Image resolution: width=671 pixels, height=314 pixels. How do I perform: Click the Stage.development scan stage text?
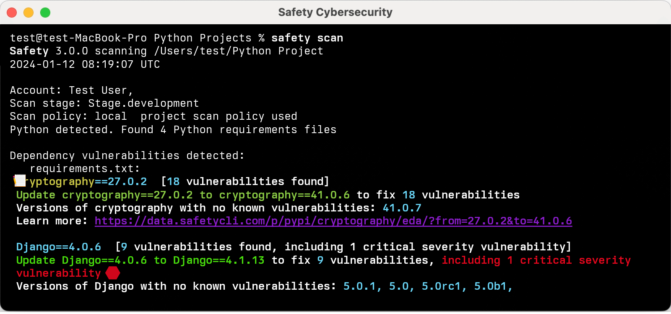click(x=143, y=103)
